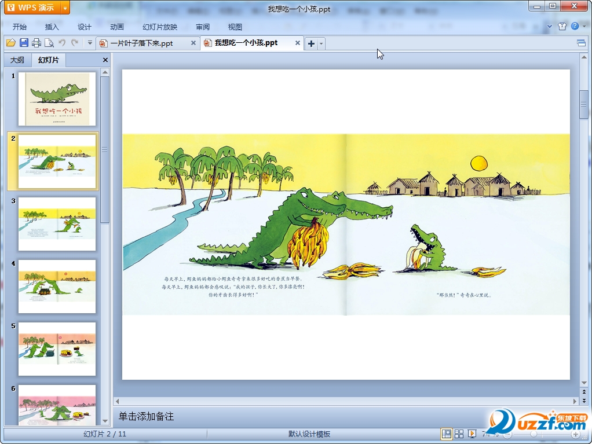Expand quick access toolbar customize arrow

tap(90, 43)
